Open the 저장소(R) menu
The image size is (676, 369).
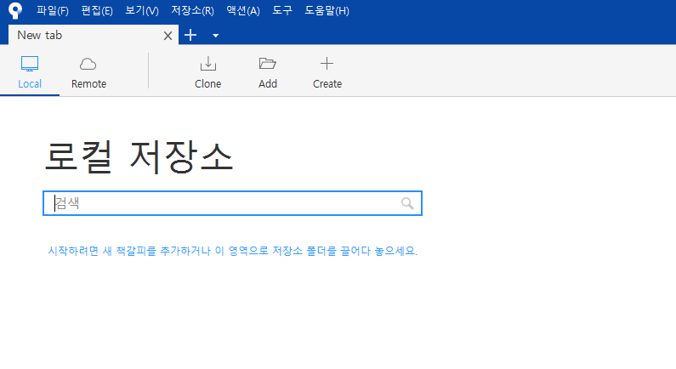tap(192, 11)
